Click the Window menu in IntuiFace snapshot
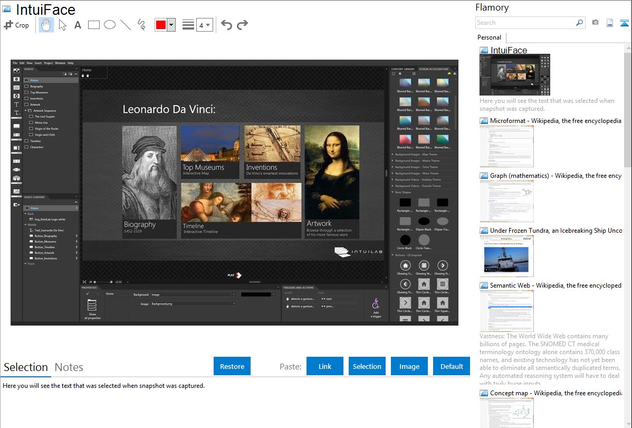 pos(60,63)
